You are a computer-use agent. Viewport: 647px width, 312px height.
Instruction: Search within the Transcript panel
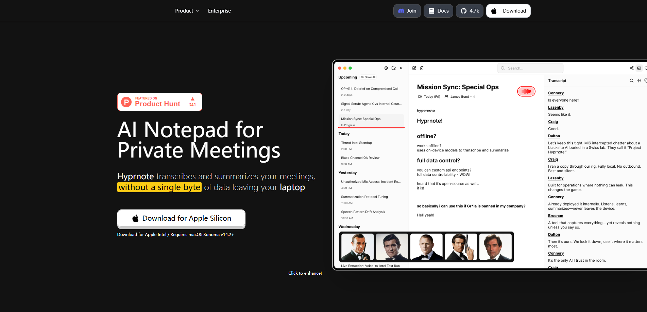[x=631, y=80]
